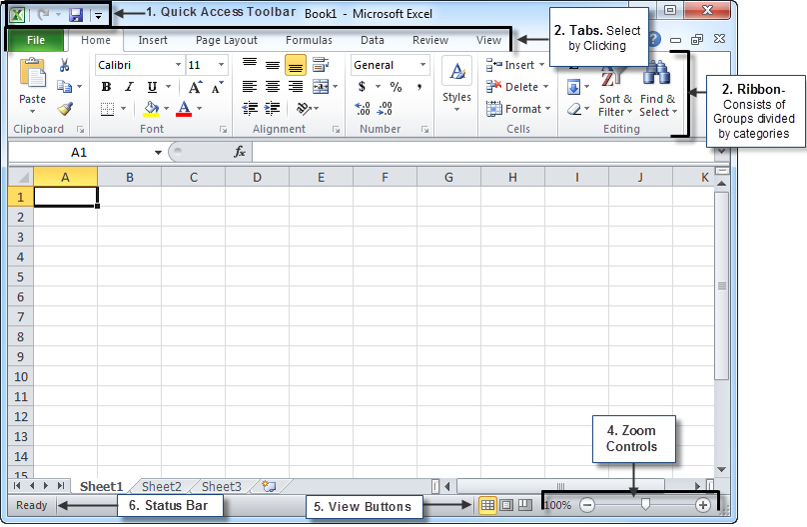This screenshot has width=807, height=527.
Task: Open Font dialog box launcher
Action: [223, 130]
